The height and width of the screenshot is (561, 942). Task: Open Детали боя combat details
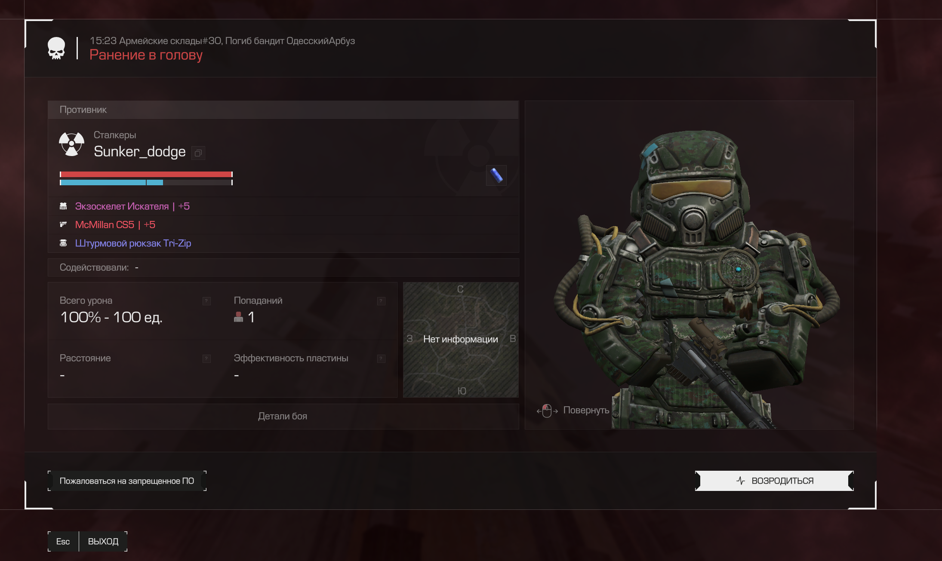tap(283, 416)
